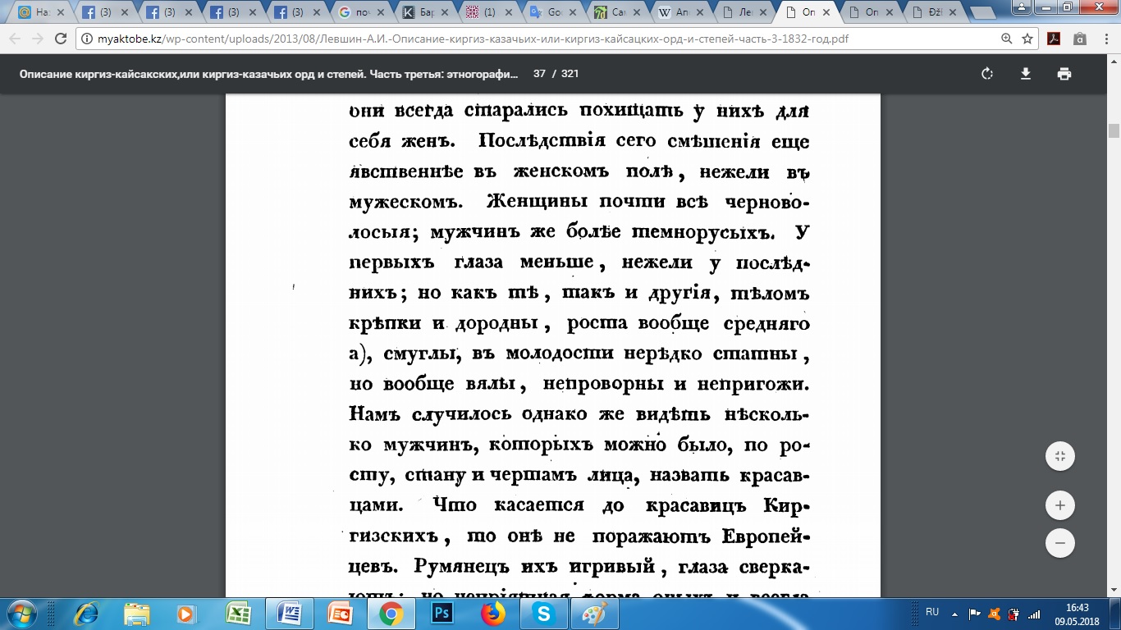Open Photoshop from the taskbar
Image resolution: width=1121 pixels, height=630 pixels.
tap(442, 614)
